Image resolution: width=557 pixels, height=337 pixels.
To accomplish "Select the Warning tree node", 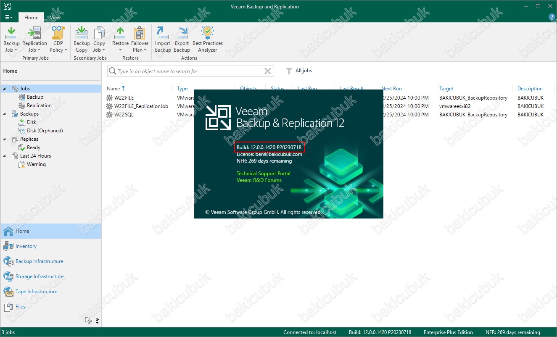I will (36, 164).
